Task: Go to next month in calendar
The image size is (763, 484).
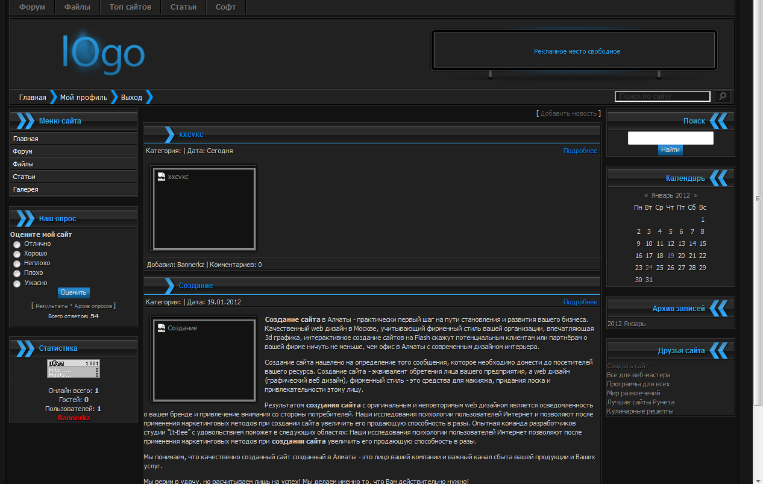Action: point(695,195)
